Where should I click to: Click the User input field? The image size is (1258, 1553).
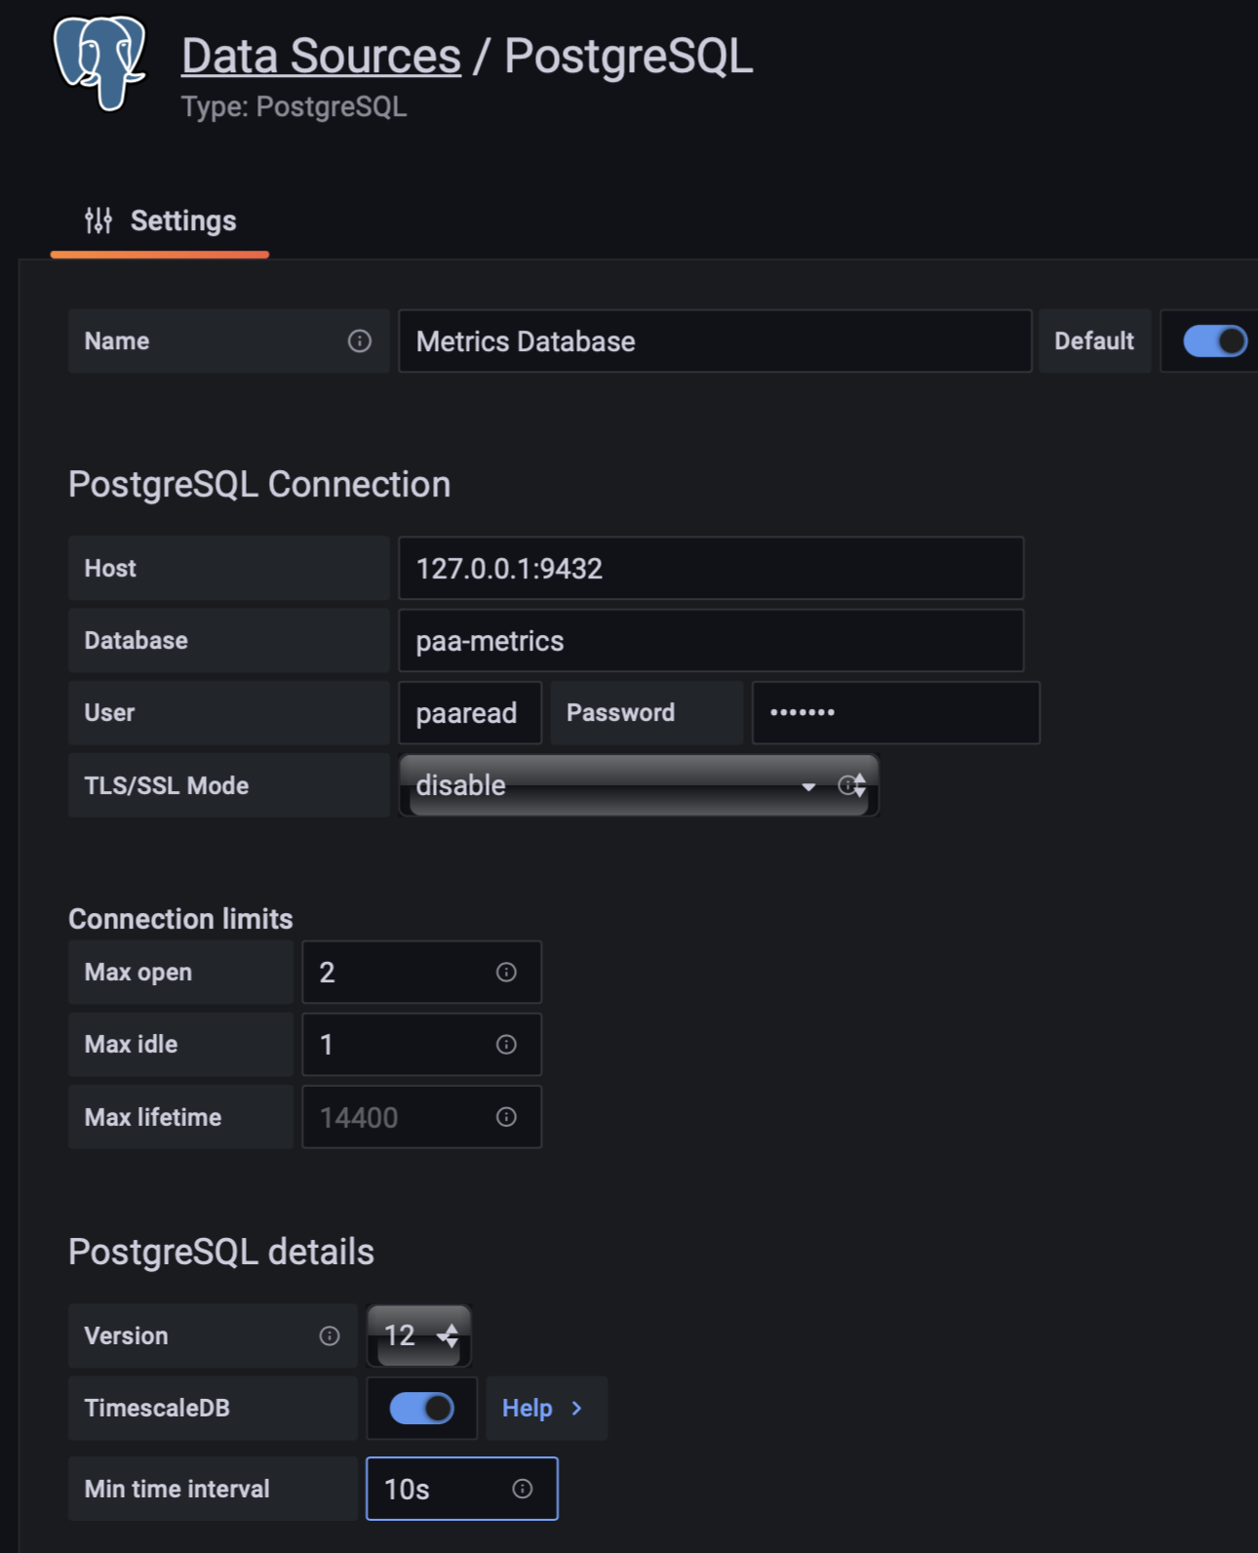[x=469, y=713]
